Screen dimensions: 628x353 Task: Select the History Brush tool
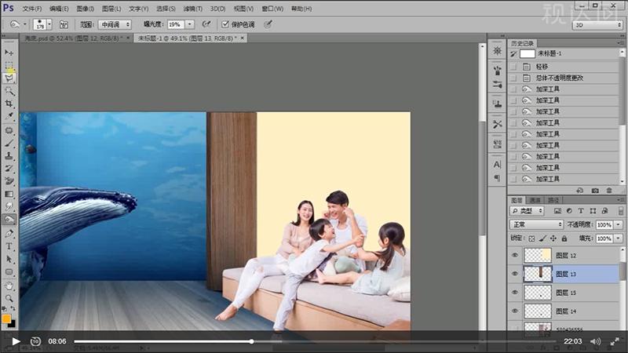point(9,169)
